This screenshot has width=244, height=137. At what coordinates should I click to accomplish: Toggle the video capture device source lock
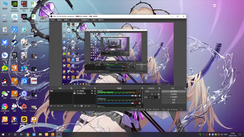(x=95, y=93)
